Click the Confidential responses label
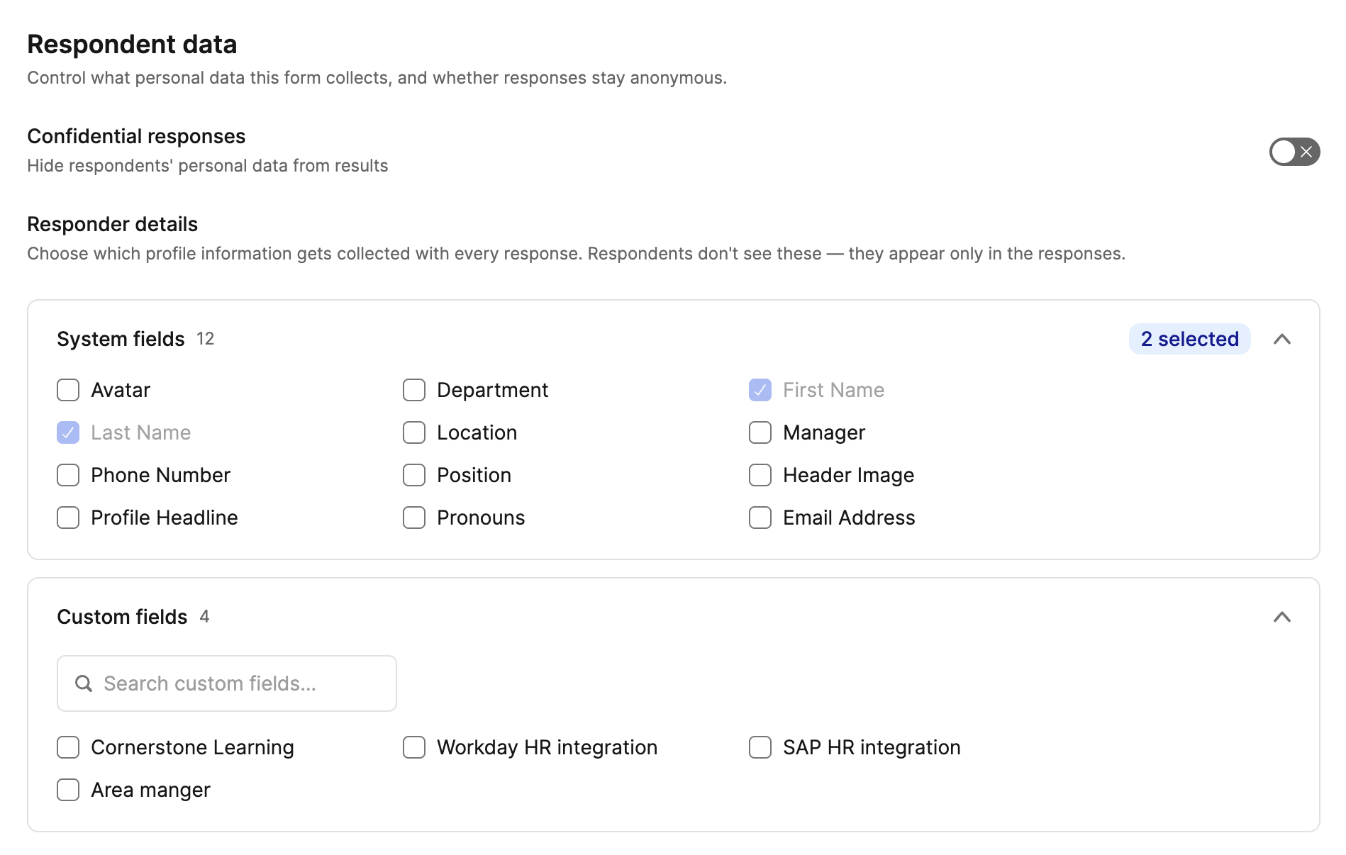Screen dimensions: 1346x855 136,137
